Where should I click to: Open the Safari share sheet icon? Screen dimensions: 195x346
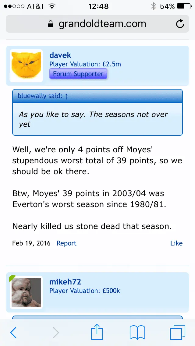[x=97, y=332]
